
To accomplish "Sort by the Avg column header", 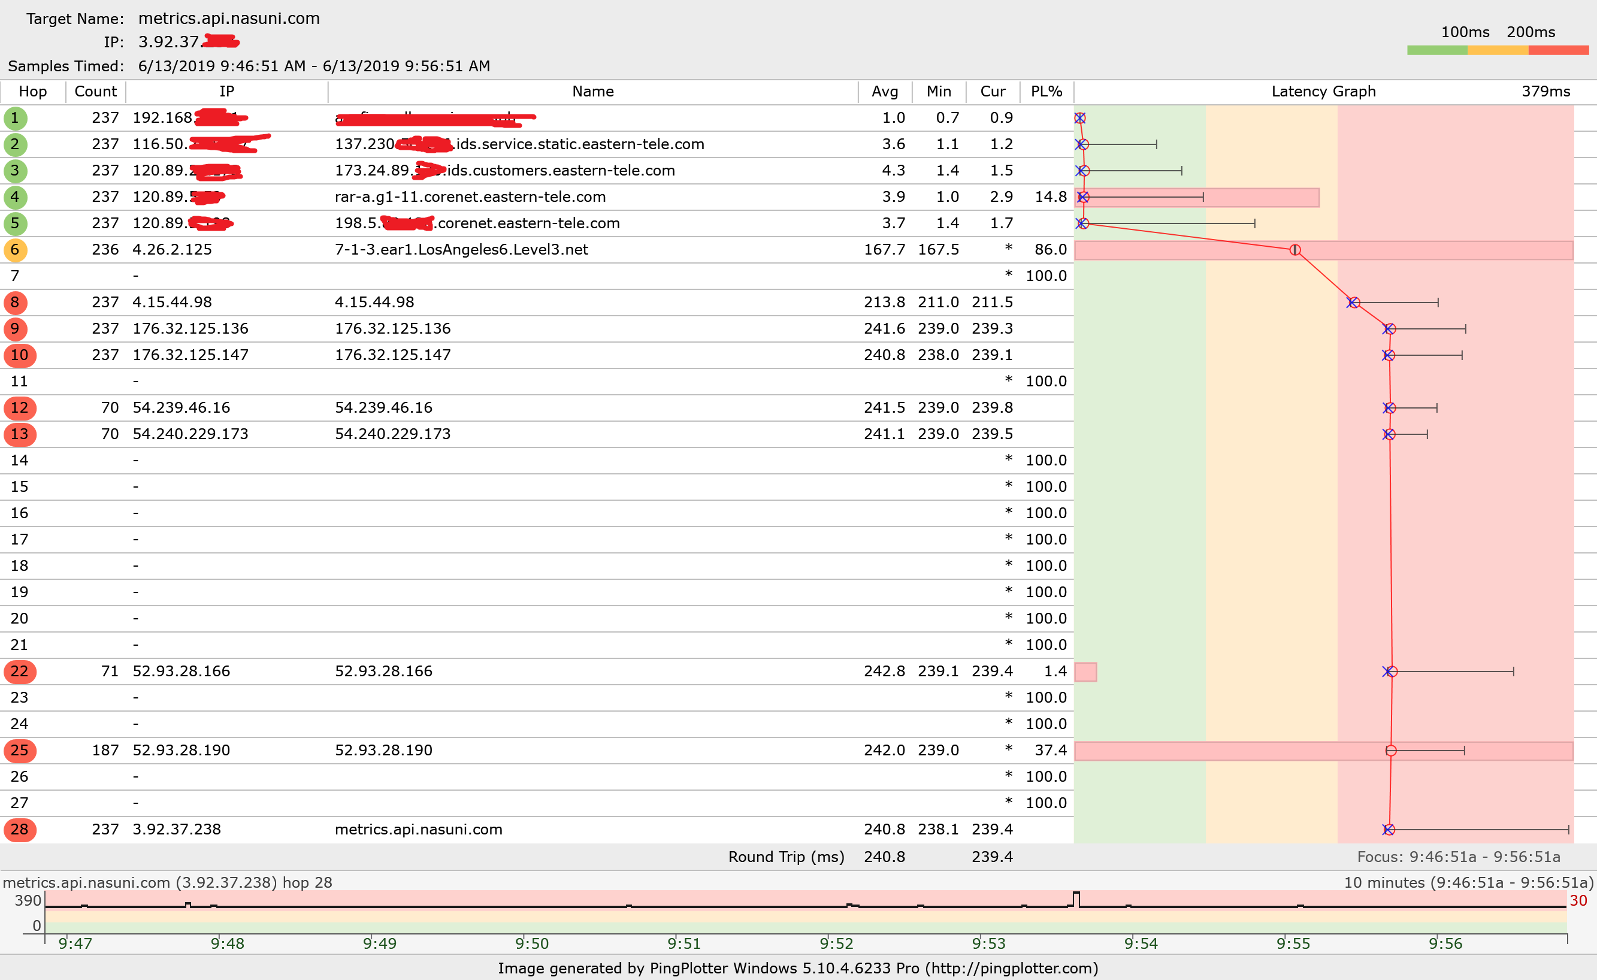I will [885, 92].
